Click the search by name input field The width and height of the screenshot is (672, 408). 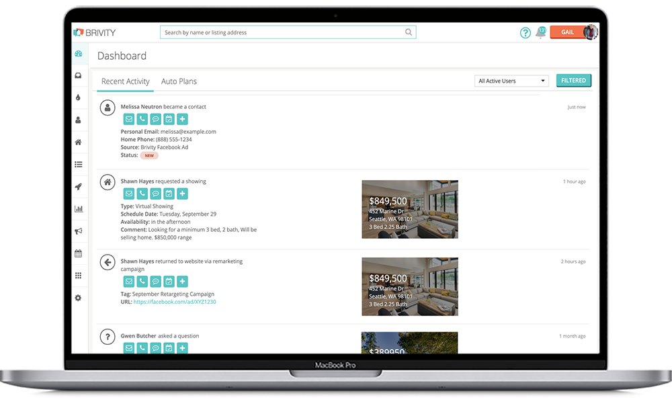point(288,32)
